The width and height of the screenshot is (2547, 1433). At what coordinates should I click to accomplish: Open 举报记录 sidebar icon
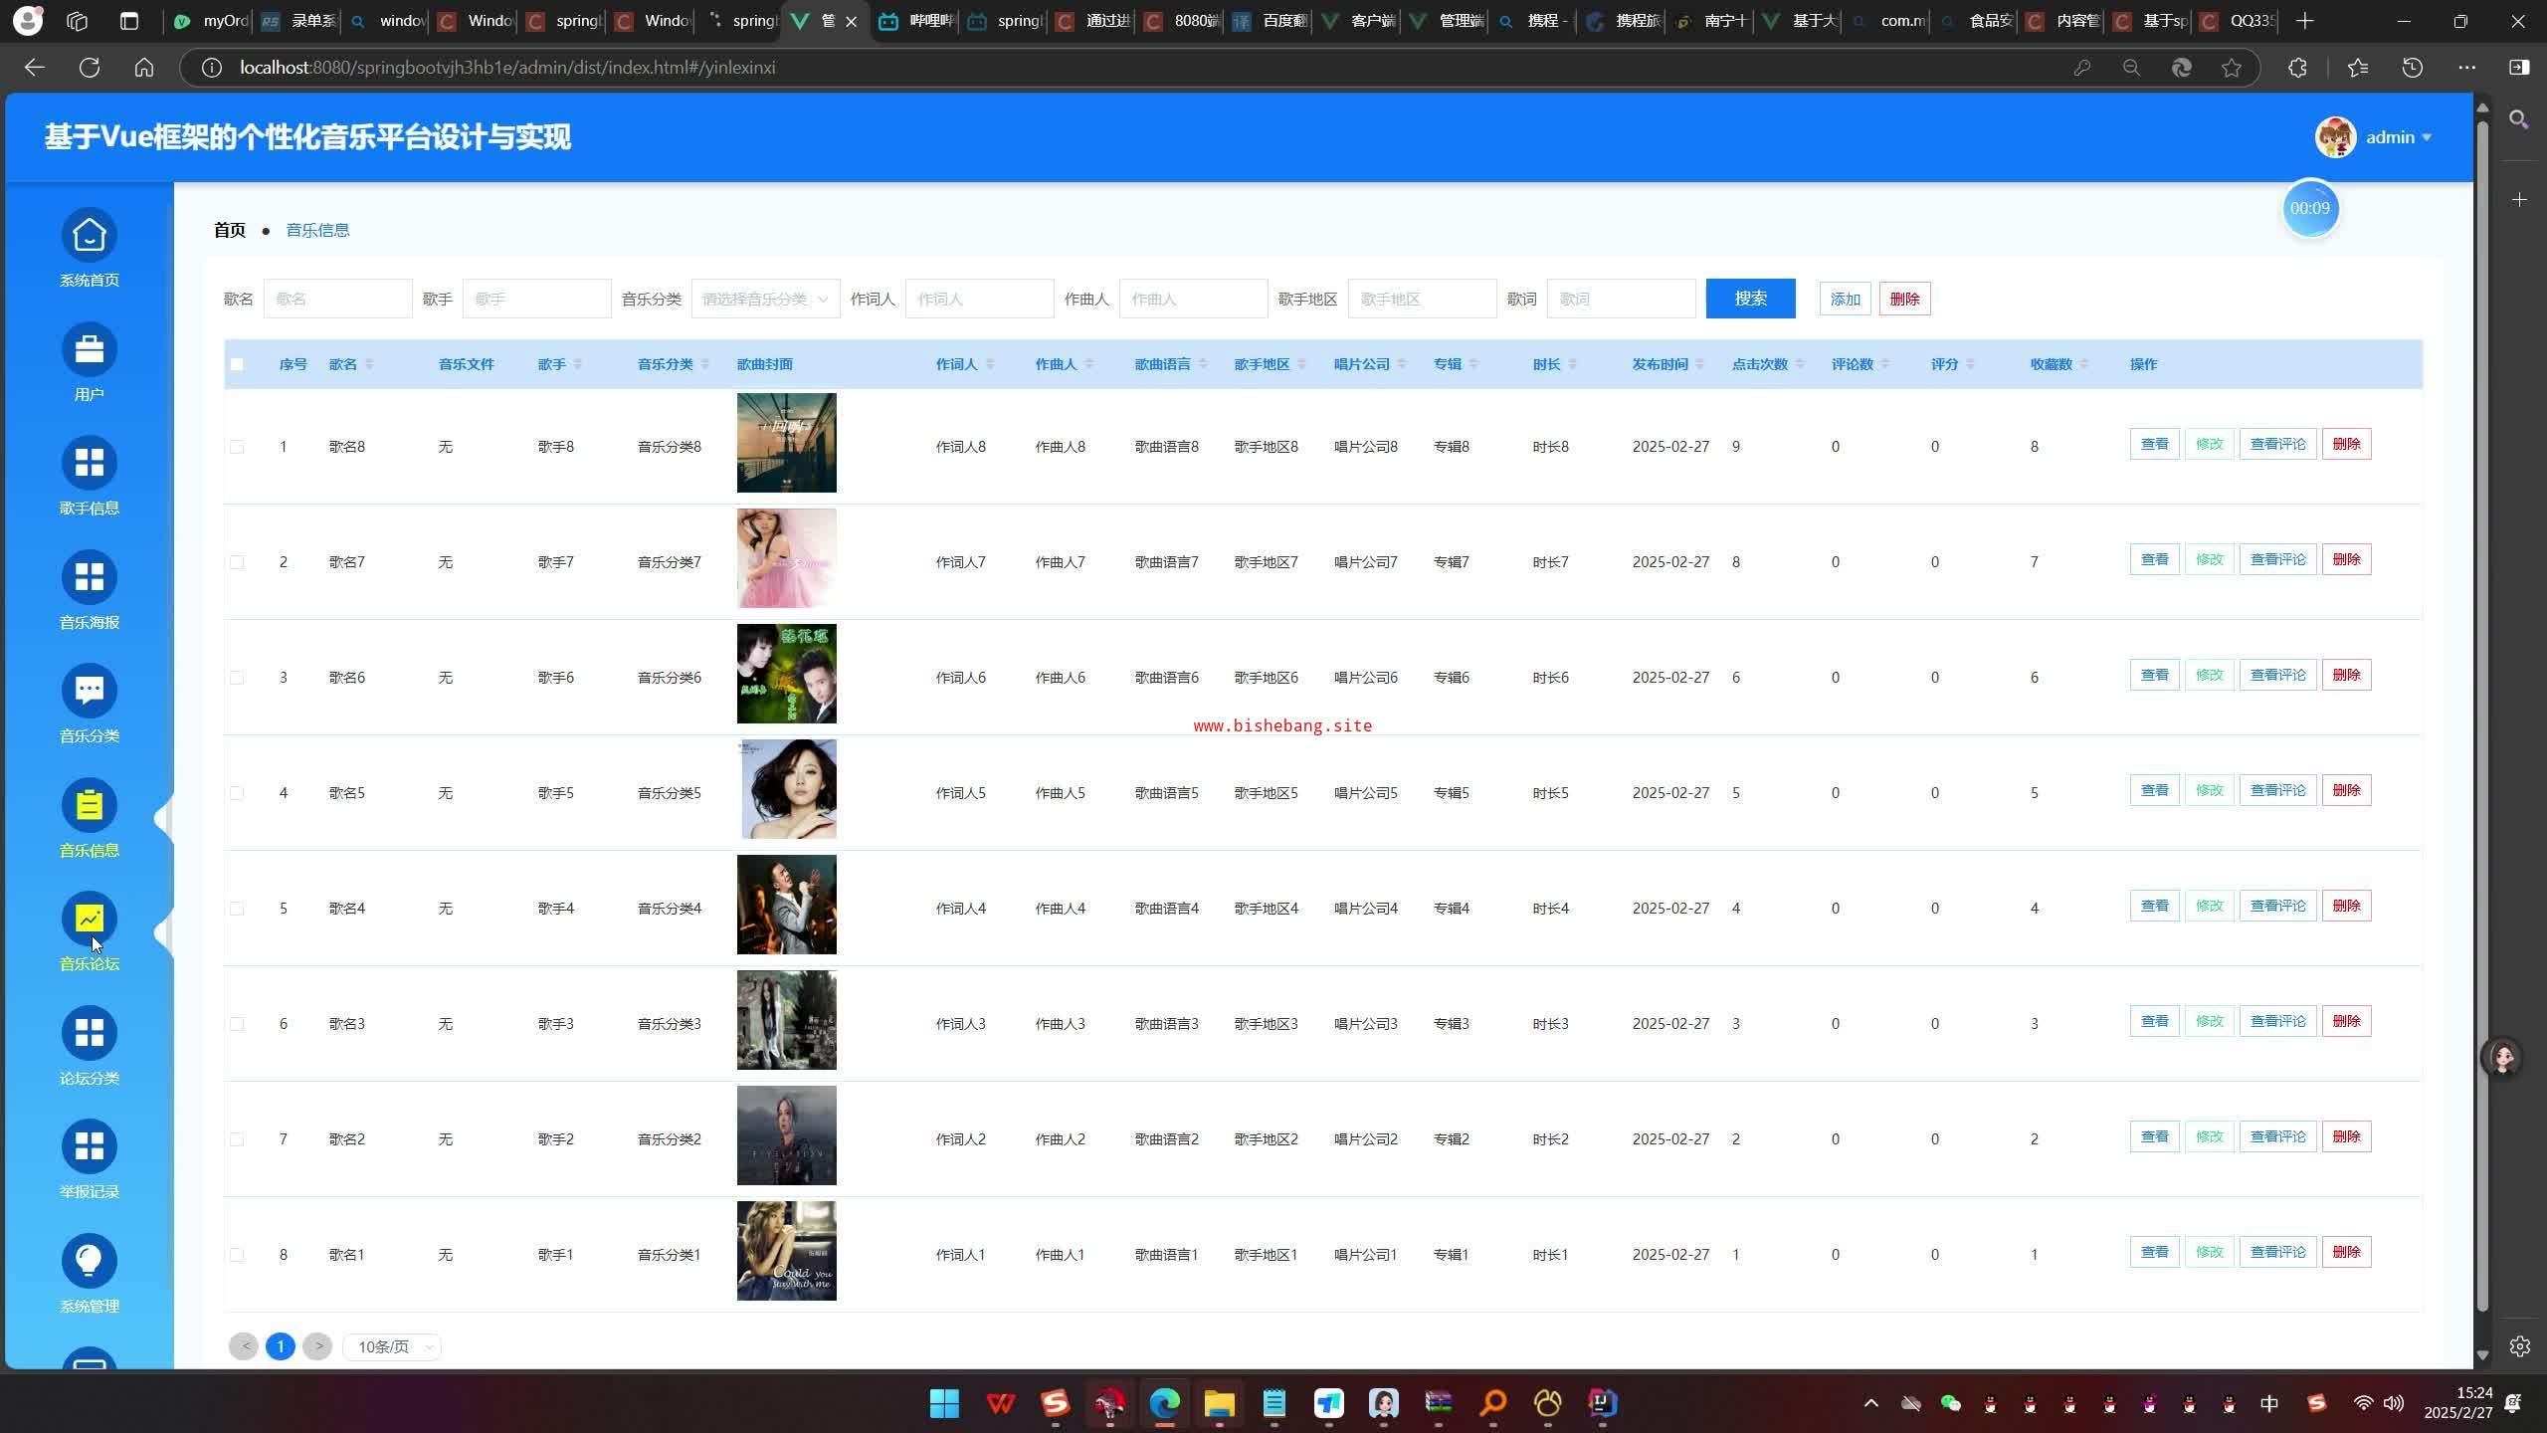[x=89, y=1147]
